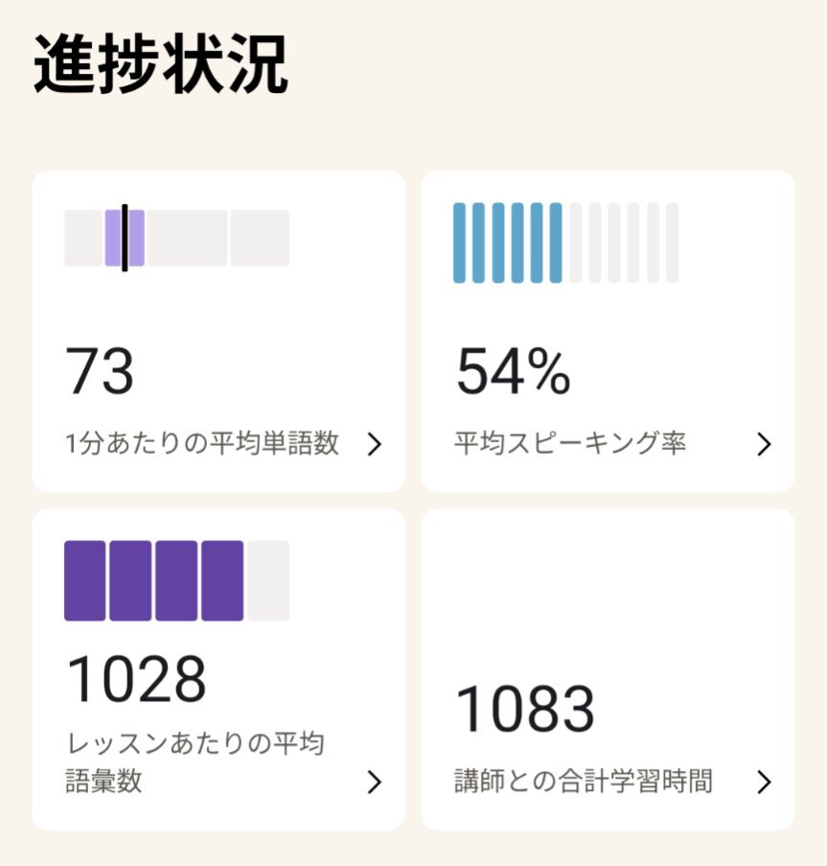Open the 講師との合計学習時間 label
This screenshot has height=866, width=827.
pyautogui.click(x=584, y=782)
